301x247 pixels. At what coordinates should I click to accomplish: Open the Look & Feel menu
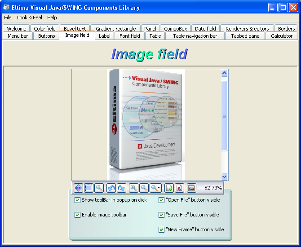point(30,18)
